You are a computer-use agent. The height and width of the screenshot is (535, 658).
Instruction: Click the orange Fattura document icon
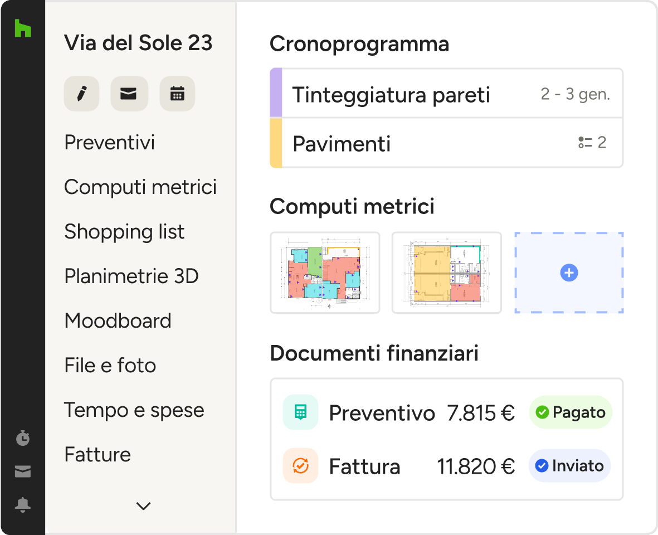300,465
